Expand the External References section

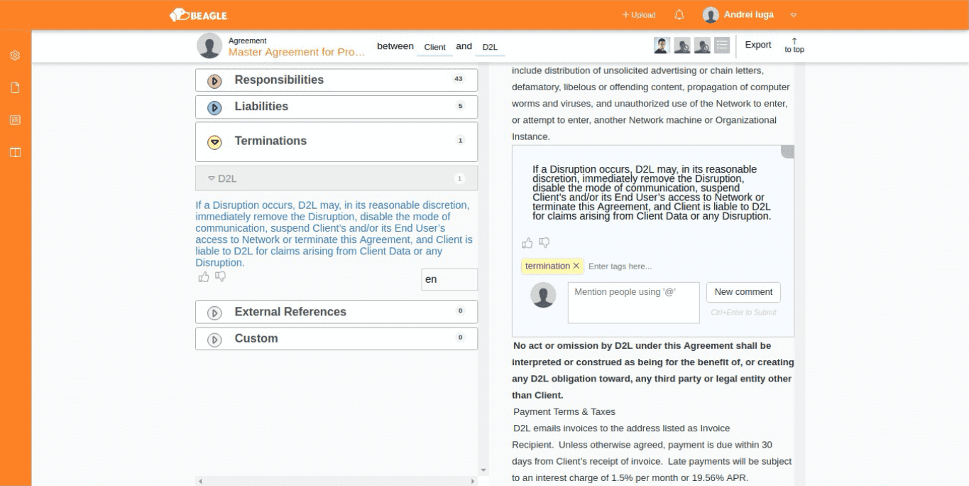click(214, 313)
